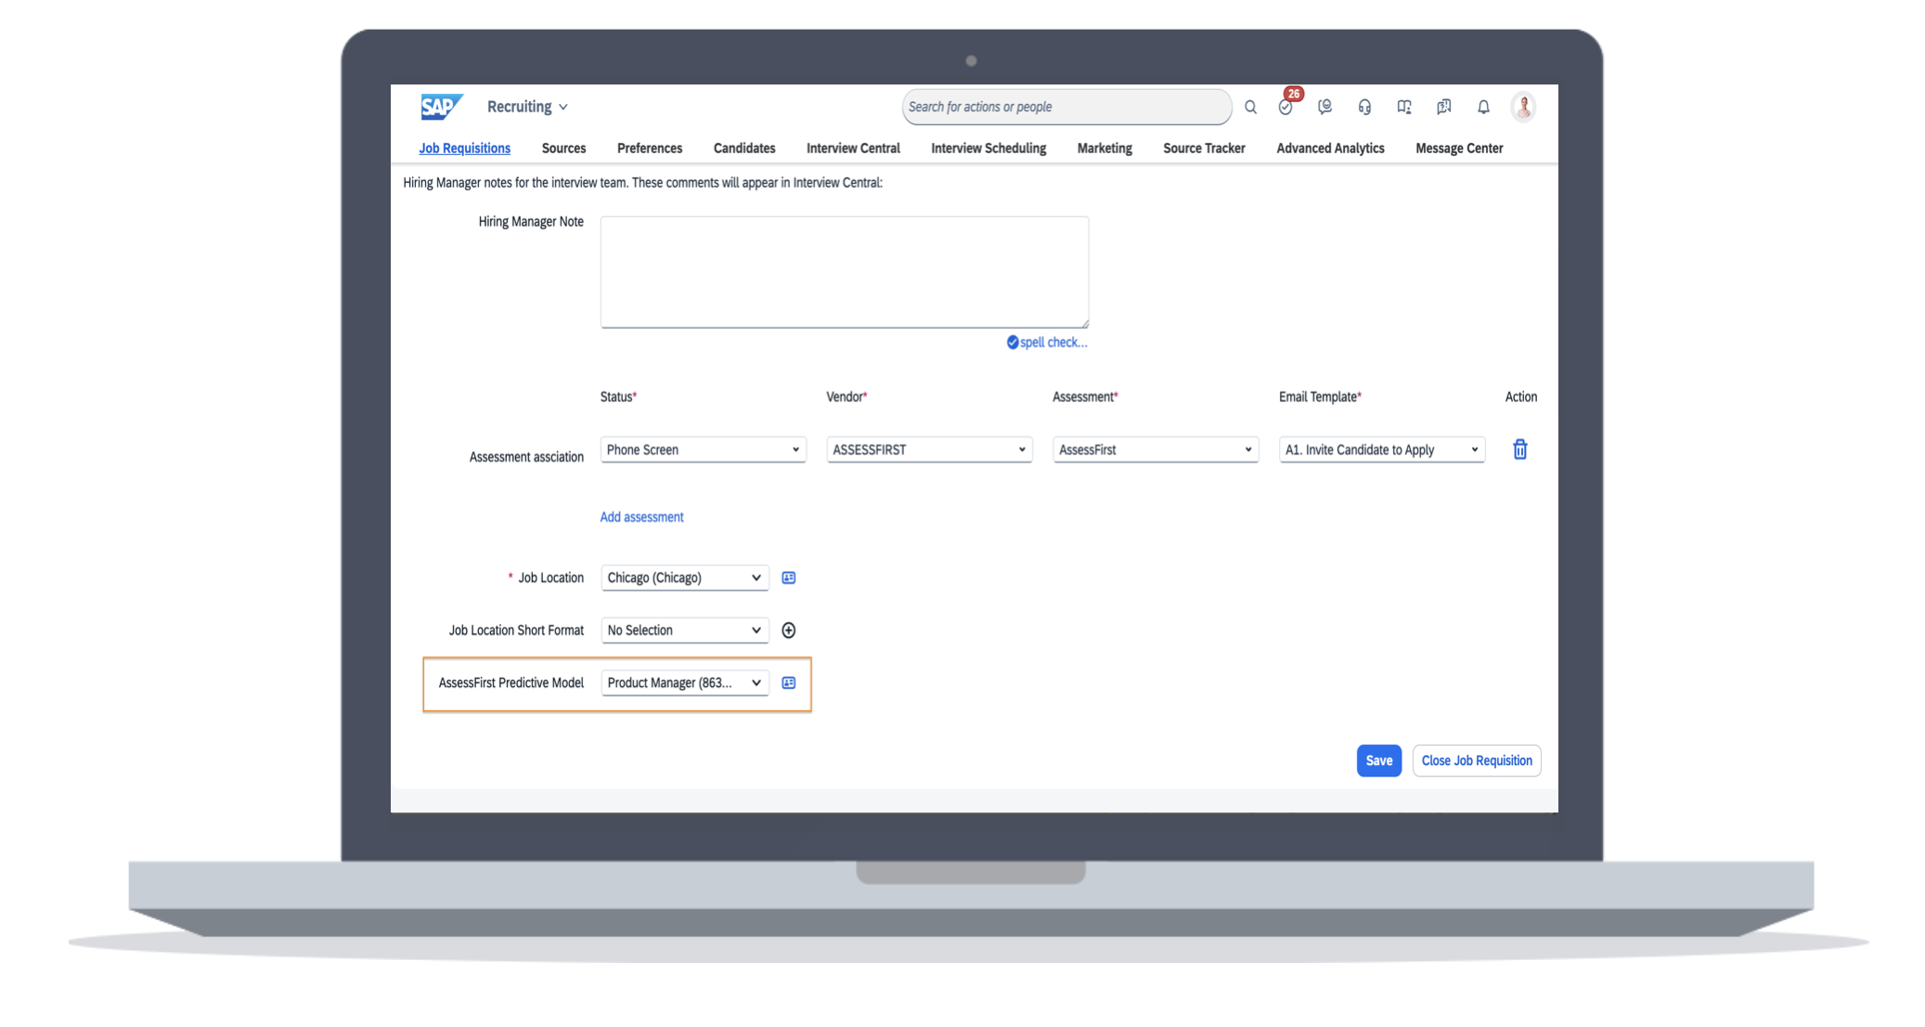1925x1027 pixels.
Task: Expand the Email Template dropdown
Action: 1381,449
